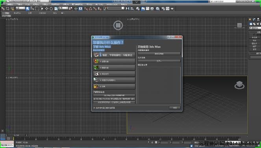Uncheck show welcome screen at startup
This screenshot has width=261, height=148.
(x=94, y=108)
